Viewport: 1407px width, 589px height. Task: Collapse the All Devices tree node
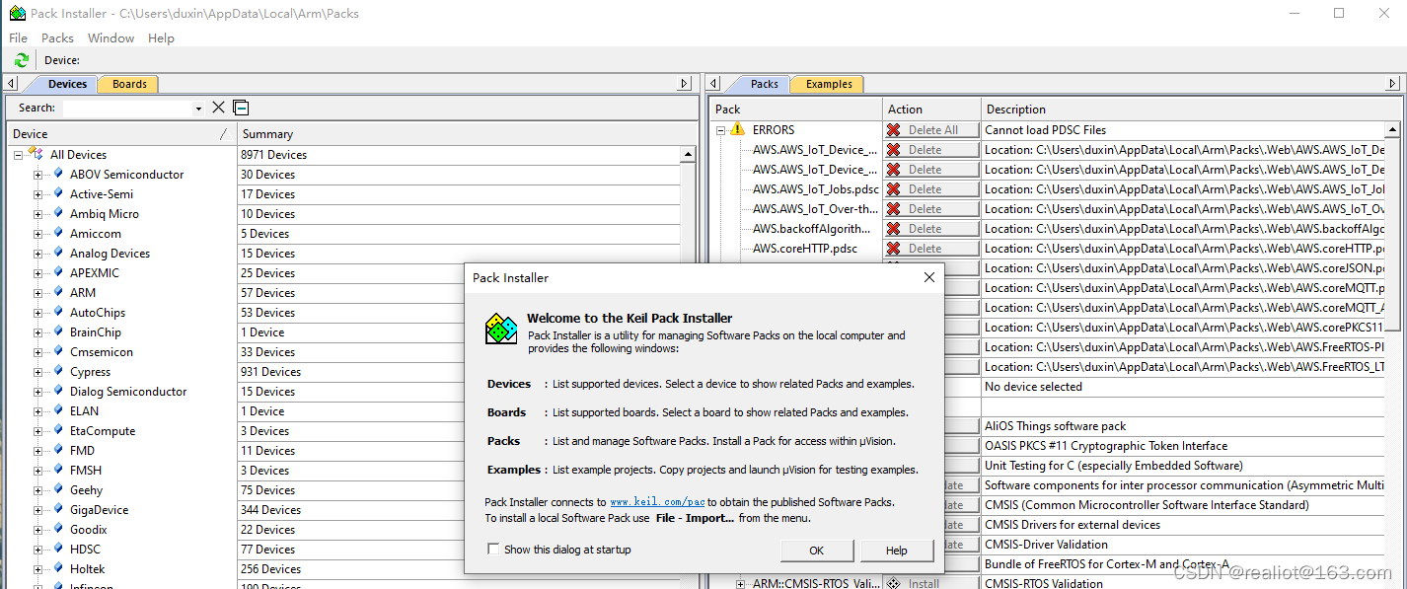coord(18,155)
